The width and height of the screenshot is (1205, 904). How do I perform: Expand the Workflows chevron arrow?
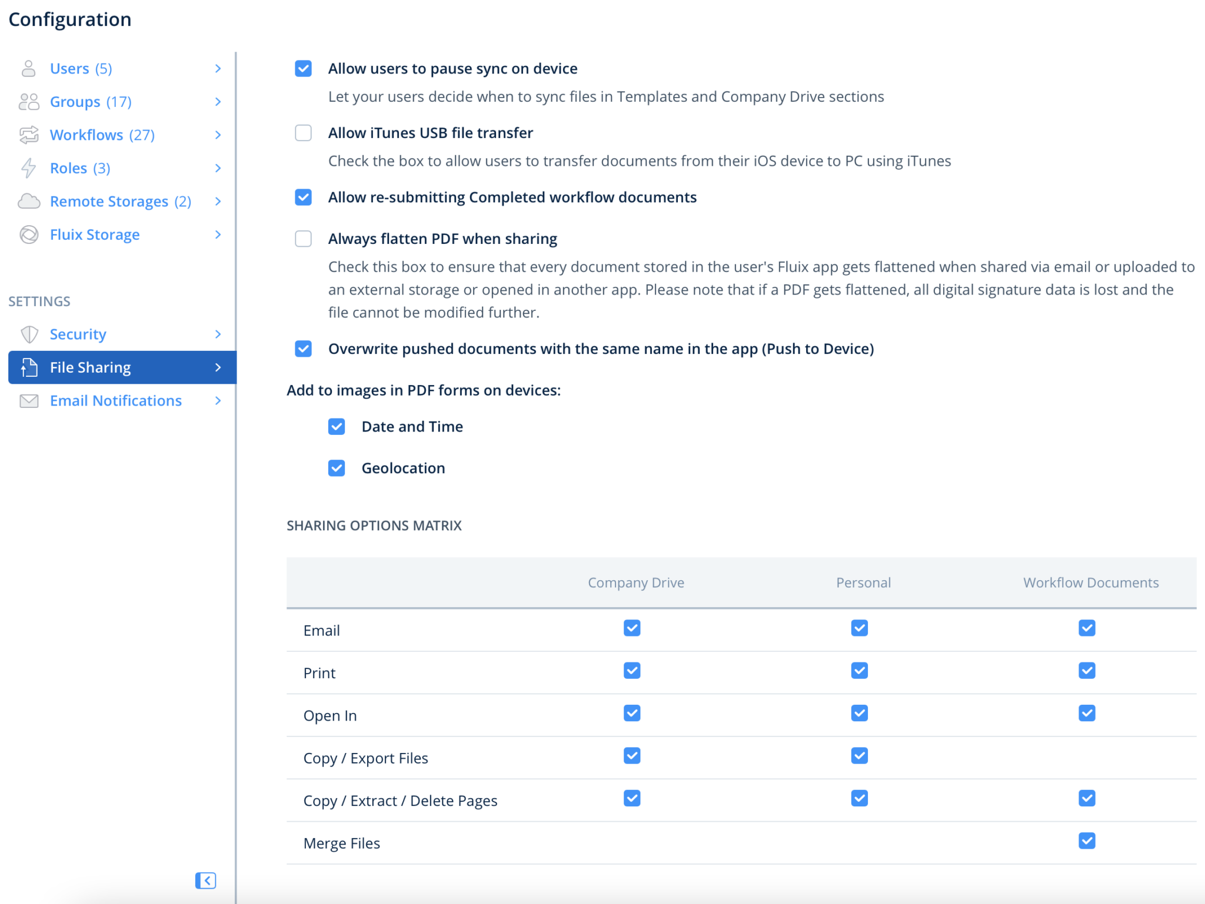[218, 135]
